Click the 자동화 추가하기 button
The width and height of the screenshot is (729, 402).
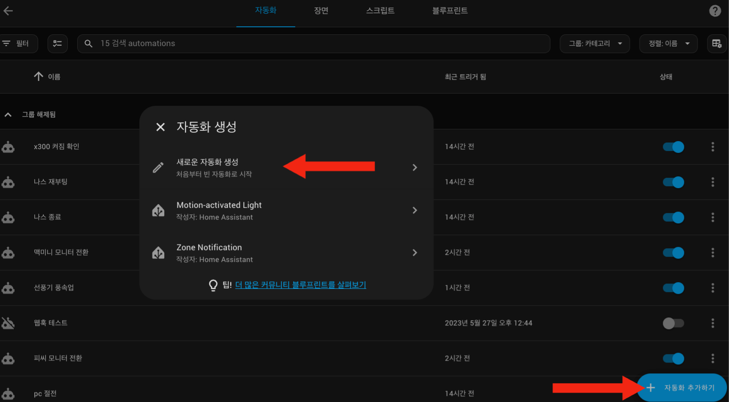click(682, 388)
